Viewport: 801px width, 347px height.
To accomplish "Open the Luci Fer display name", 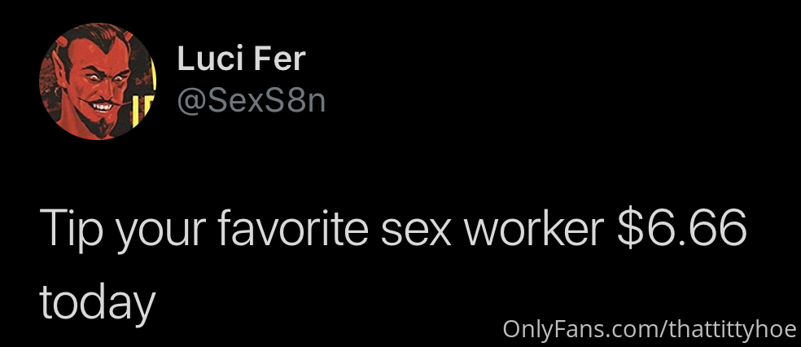I will (x=241, y=59).
